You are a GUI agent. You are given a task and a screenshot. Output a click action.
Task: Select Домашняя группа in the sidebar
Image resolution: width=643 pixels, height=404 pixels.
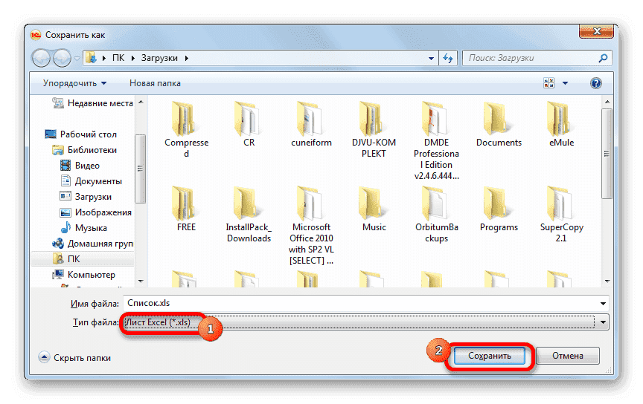tap(93, 243)
